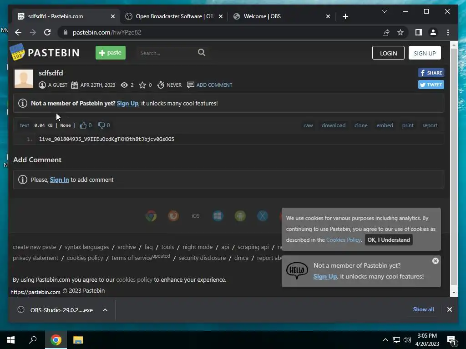466x349 pixels.
Task: Click OK, I Understand for cookies
Action: tap(389, 240)
